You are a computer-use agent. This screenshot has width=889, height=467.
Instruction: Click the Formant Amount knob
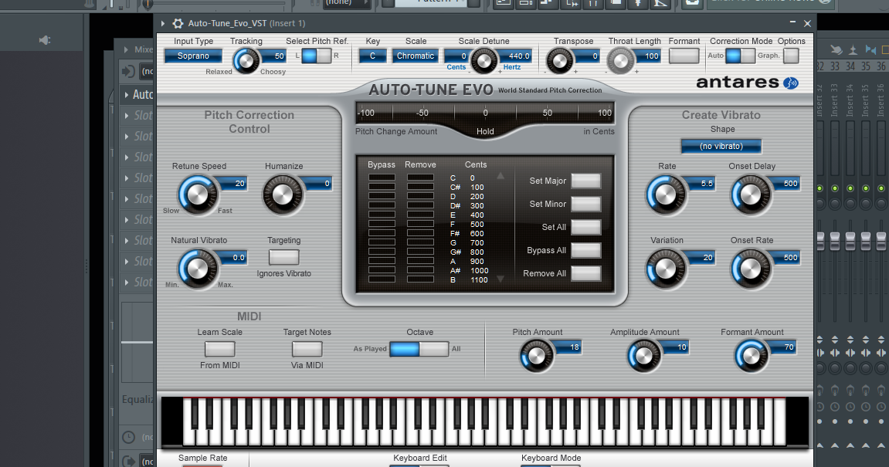pos(751,356)
